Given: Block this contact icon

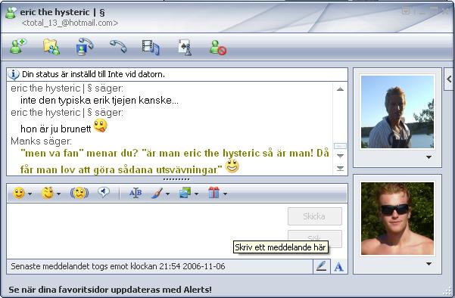Looking at the screenshot, I should tap(218, 47).
